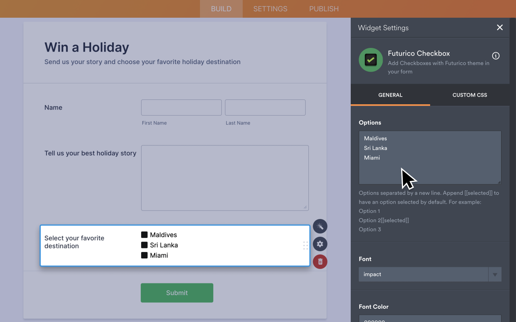Delete the field using the red trash icon
The height and width of the screenshot is (322, 516).
click(320, 261)
